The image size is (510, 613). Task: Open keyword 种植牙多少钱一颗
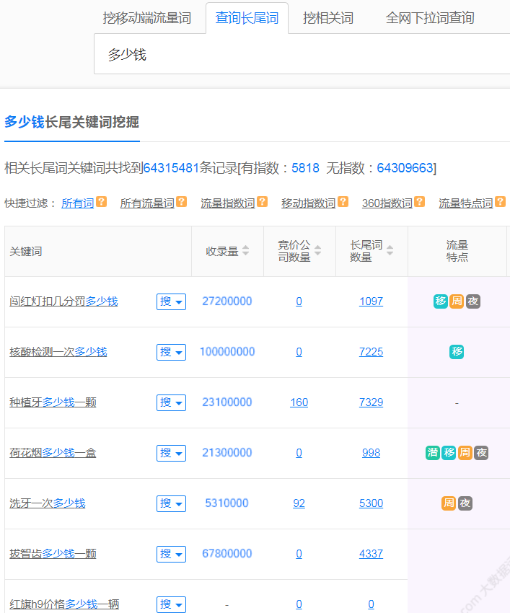click(53, 402)
